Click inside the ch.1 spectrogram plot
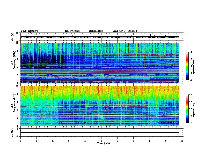The image size is (205, 158). [100, 63]
